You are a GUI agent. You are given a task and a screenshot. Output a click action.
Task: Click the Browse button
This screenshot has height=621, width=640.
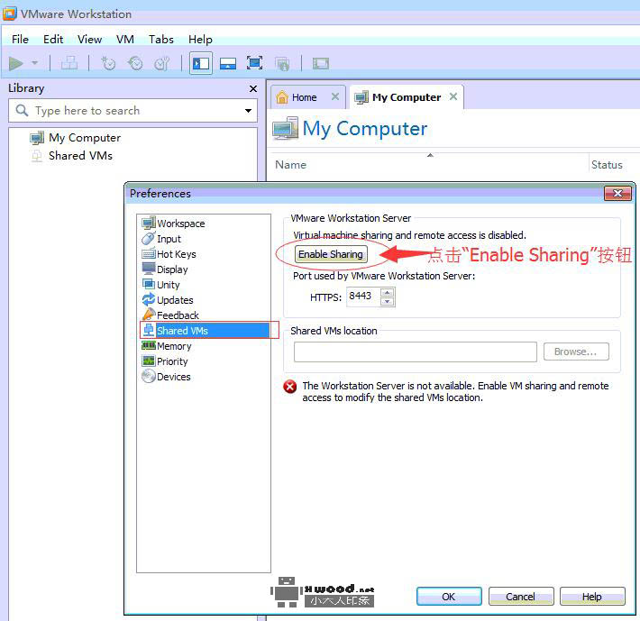pos(576,352)
